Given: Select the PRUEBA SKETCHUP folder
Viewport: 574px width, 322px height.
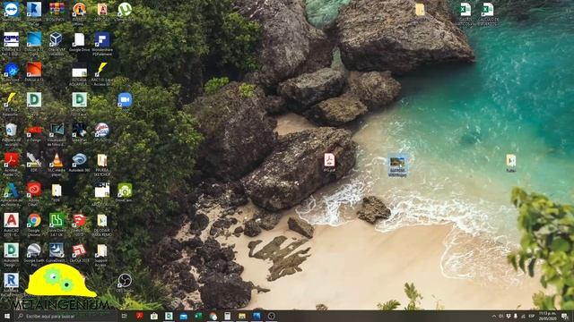Looking at the screenshot, I should [x=102, y=160].
